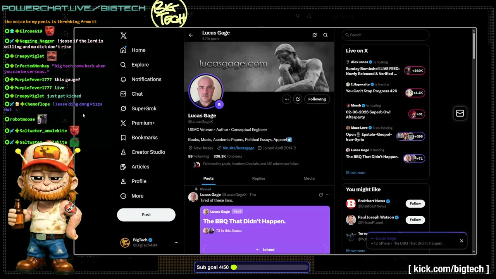
Task: Click Elrose619 username in chat
Action: point(31,31)
